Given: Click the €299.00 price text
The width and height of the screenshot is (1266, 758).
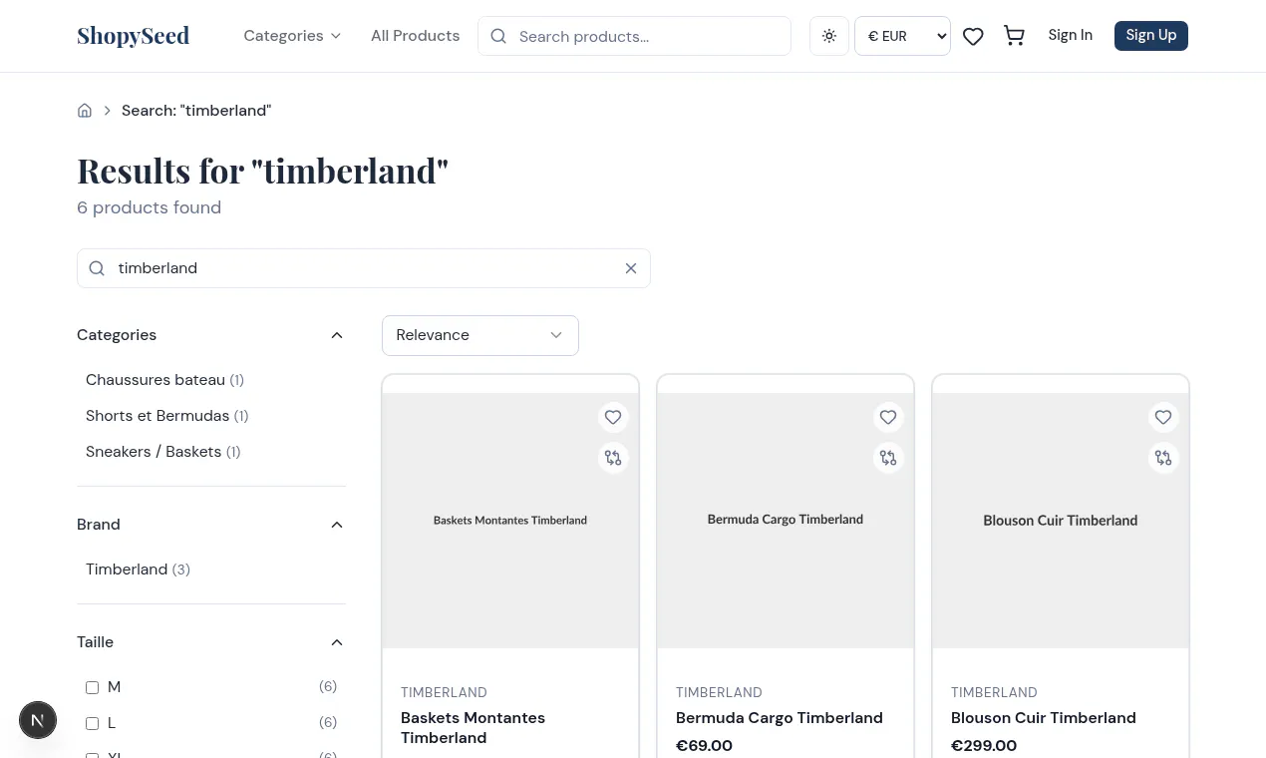Looking at the screenshot, I should pos(984,746).
